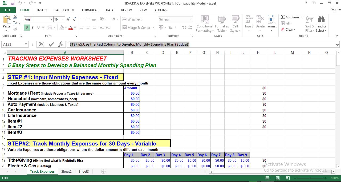Enable Wrap Text
341x182 pixels.
coord(125,19)
